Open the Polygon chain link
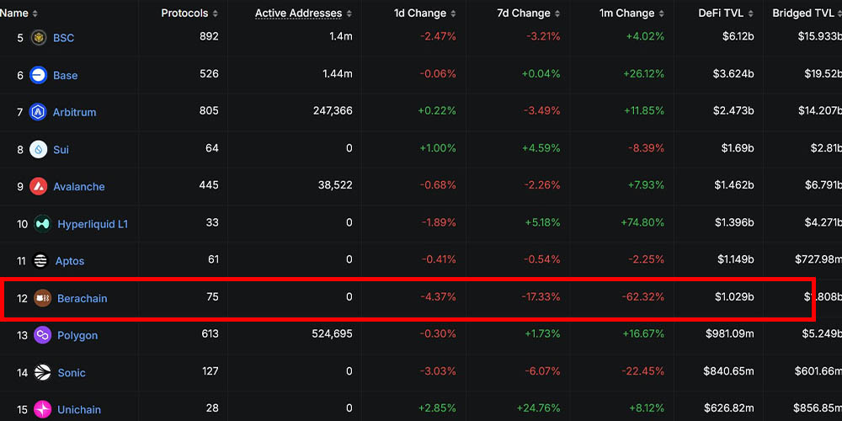The height and width of the screenshot is (421, 842). pyautogui.click(x=77, y=335)
